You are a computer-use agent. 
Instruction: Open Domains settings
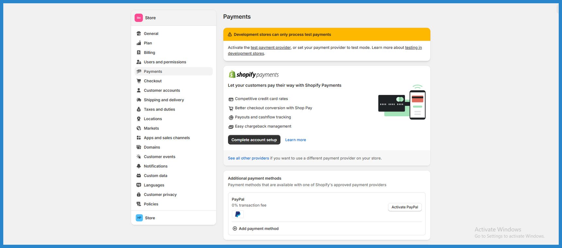click(174, 147)
